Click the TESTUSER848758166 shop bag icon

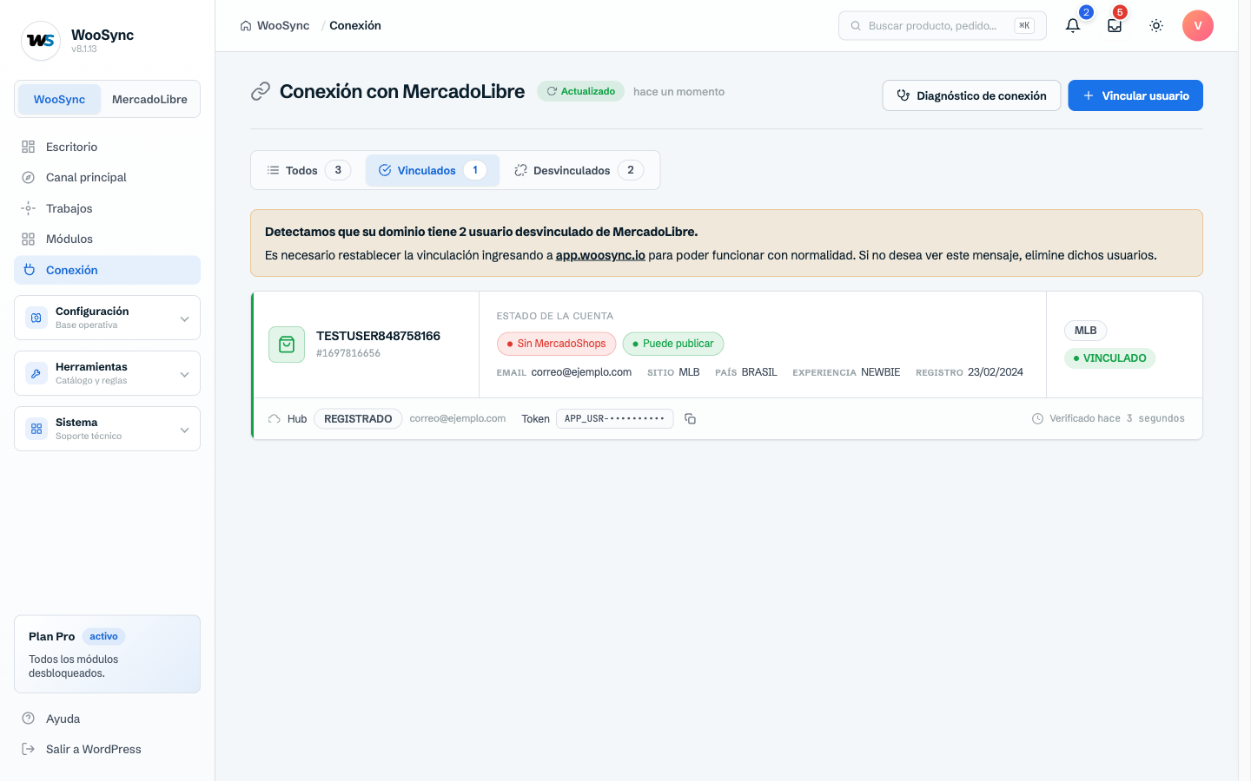(287, 345)
